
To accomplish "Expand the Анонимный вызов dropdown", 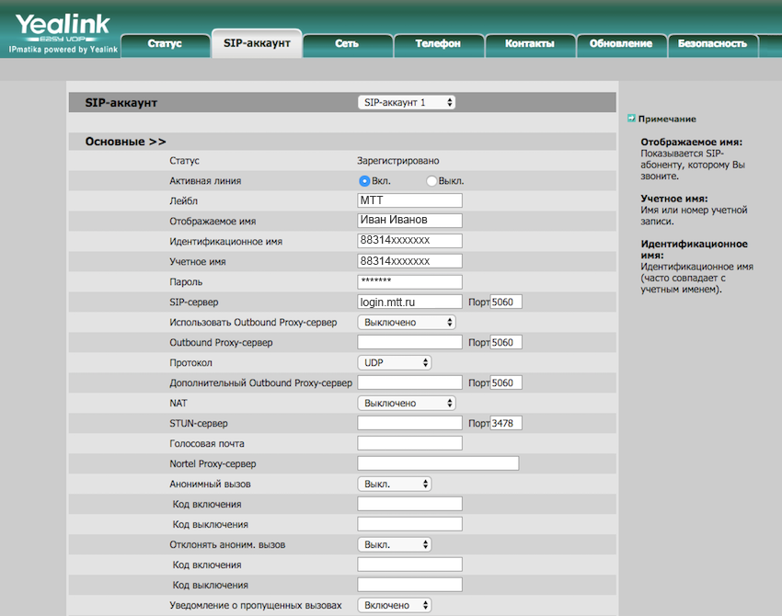I will click(395, 485).
